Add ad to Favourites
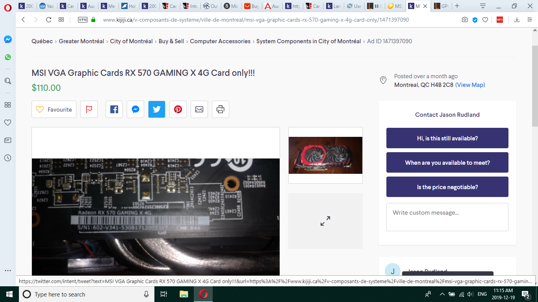Screen dimensions: 538x302 click(54, 109)
